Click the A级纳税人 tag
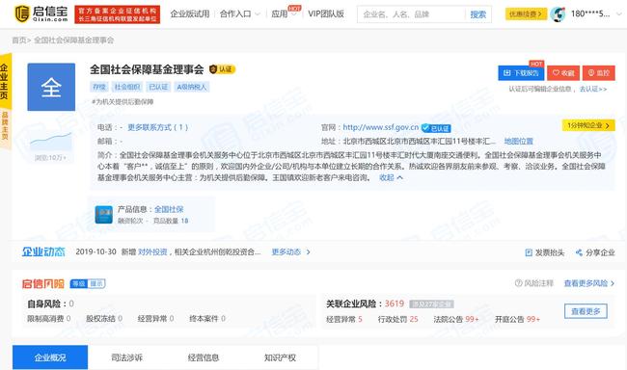The height and width of the screenshot is (370, 627). click(192, 87)
